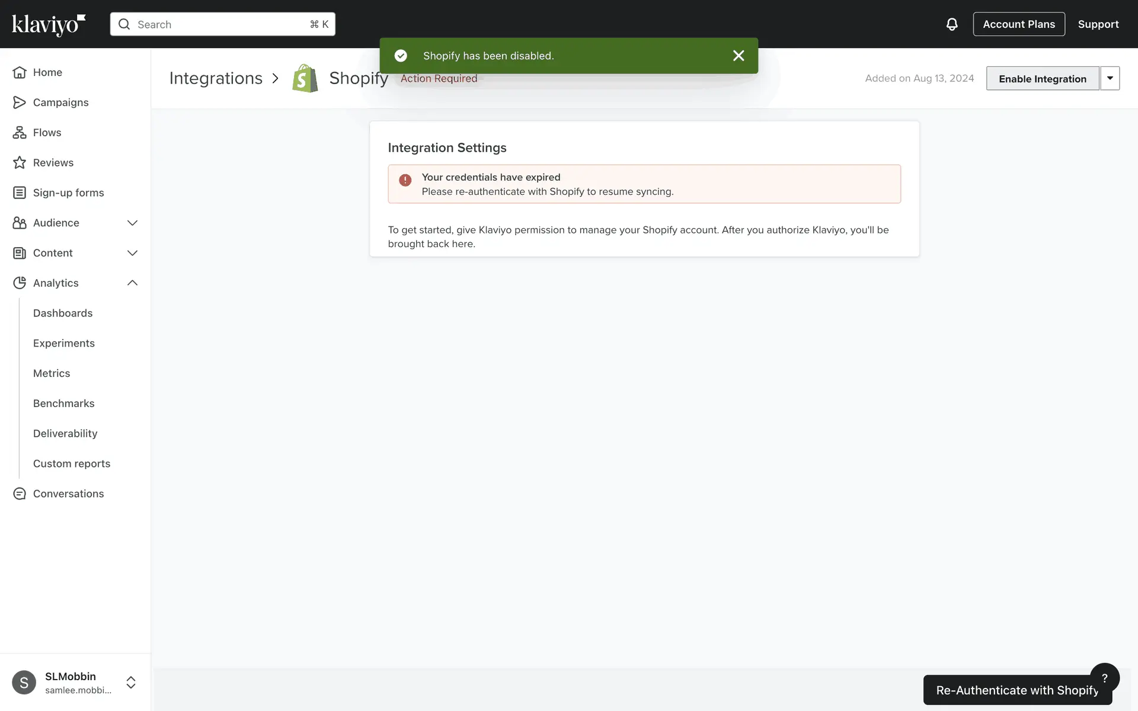Click the Conversations chat icon
Screen dimensions: 1138x711
click(x=20, y=494)
